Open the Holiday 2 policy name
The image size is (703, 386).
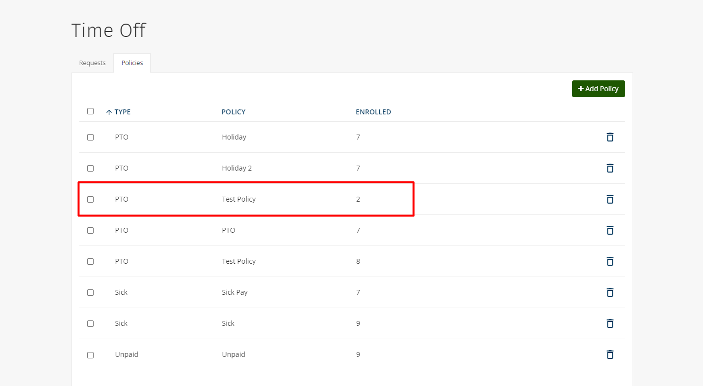(237, 168)
